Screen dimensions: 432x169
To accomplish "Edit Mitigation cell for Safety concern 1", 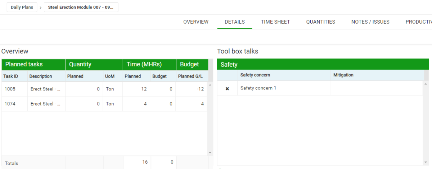I will [376, 88].
